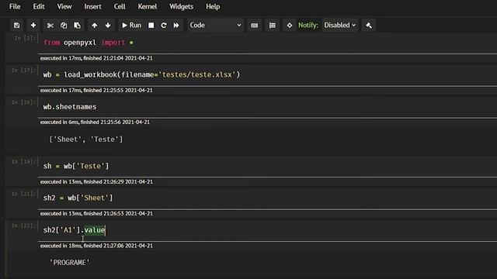497x279 pixels.
Task: Move selected cell down arrow
Action: 108,26
